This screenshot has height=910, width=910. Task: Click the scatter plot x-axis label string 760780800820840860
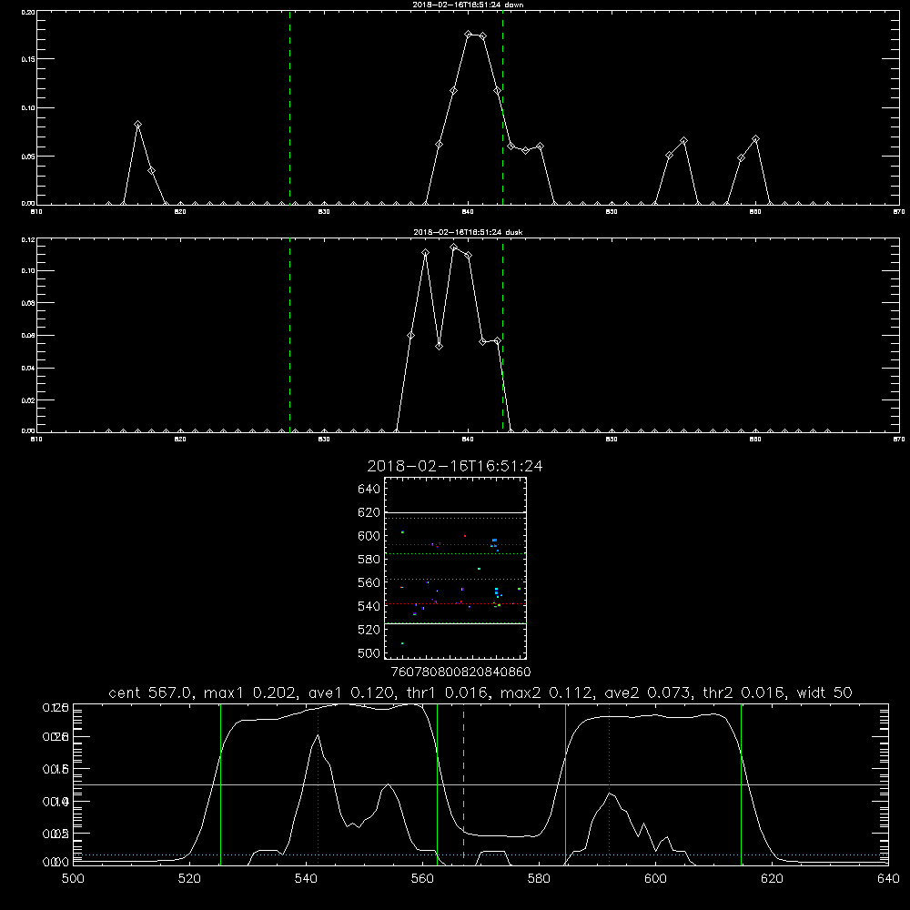tap(461, 672)
